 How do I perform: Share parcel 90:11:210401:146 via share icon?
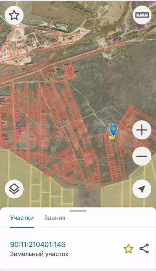(x=144, y=249)
